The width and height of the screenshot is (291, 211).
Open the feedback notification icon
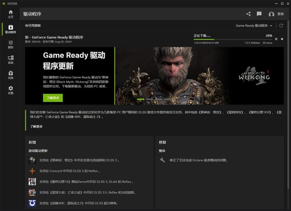coord(259,14)
